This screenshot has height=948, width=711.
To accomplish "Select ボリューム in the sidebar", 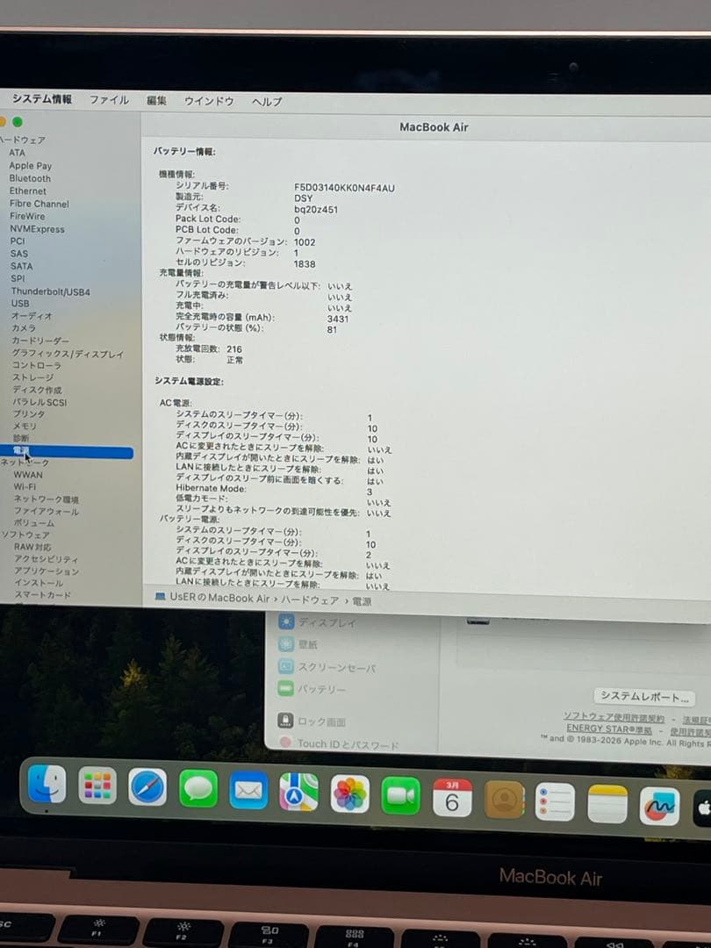I will [34, 522].
